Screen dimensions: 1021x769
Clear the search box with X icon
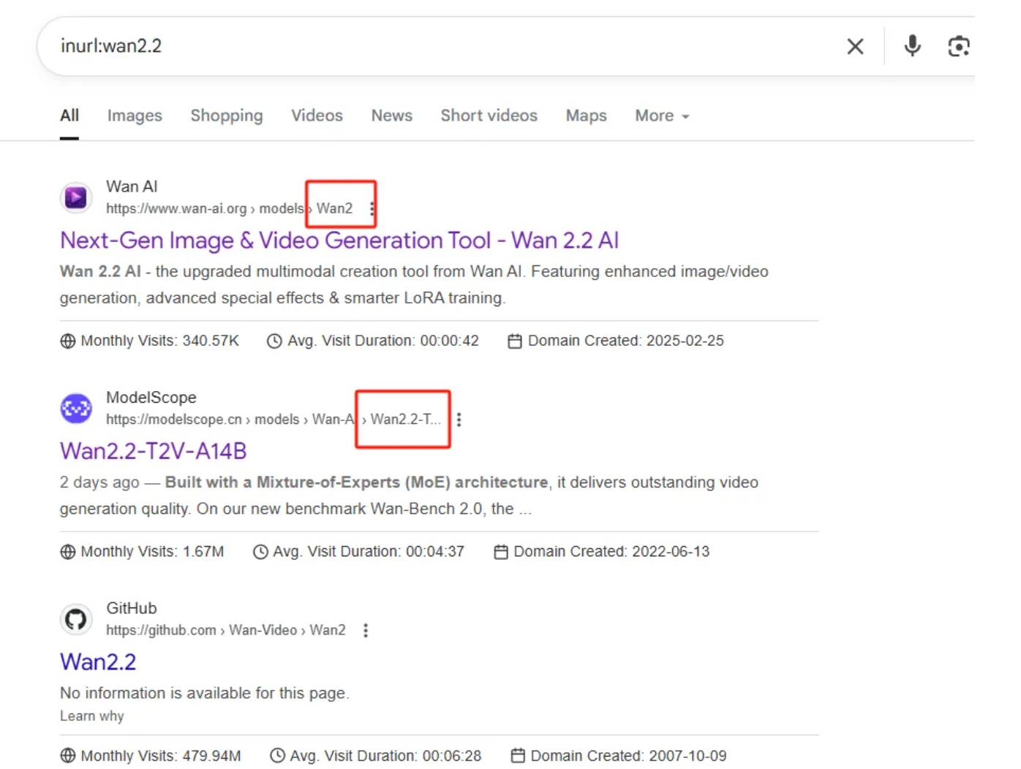[855, 47]
